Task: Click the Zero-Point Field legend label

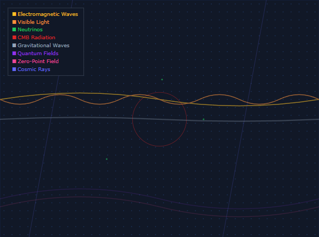Action: tap(38, 62)
